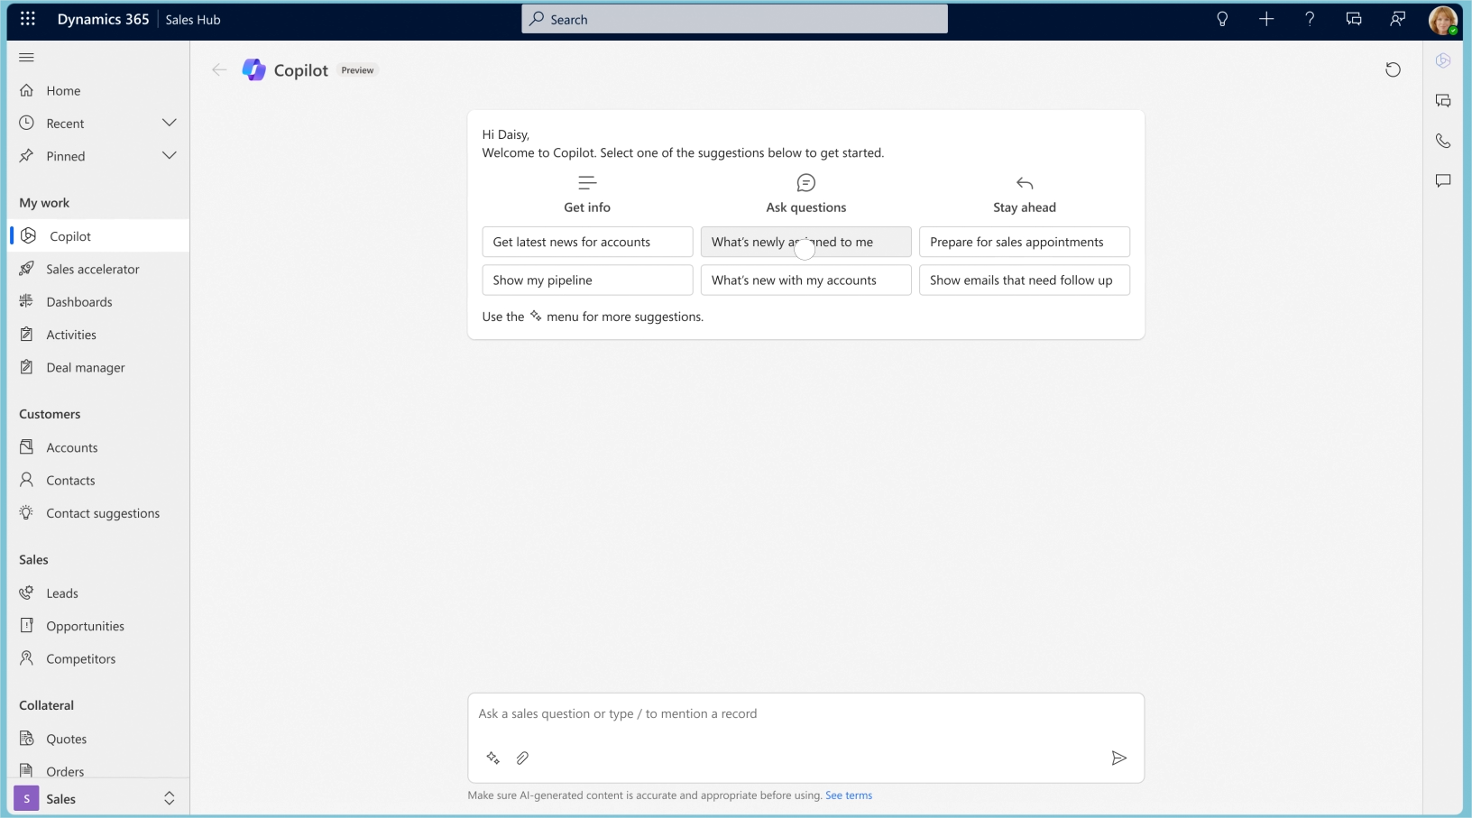The width and height of the screenshot is (1472, 818).
Task: Click the lightbulb assistant icon in header
Action: 1222,19
